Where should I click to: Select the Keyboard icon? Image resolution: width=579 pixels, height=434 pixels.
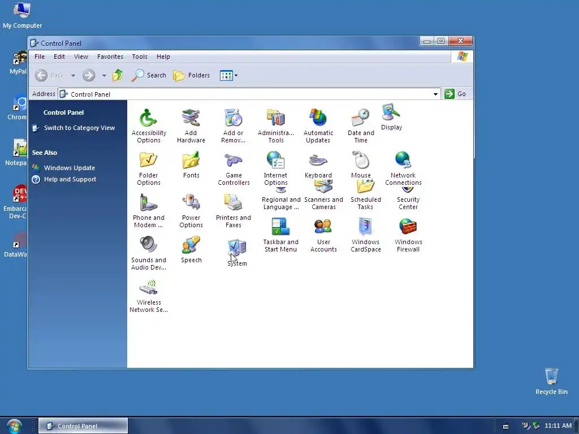click(x=318, y=164)
